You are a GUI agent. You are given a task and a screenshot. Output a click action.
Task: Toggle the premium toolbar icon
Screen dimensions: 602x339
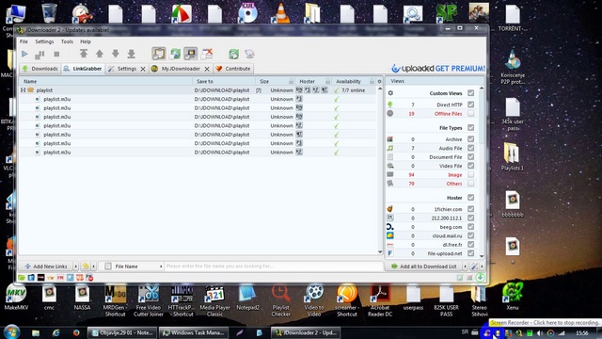pos(190,54)
